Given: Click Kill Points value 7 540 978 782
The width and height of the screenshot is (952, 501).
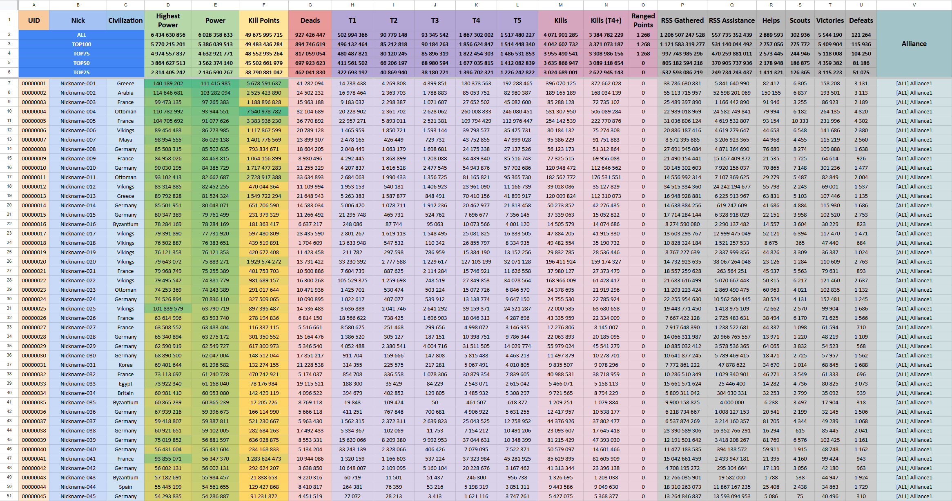Looking at the screenshot, I should pyautogui.click(x=264, y=111).
